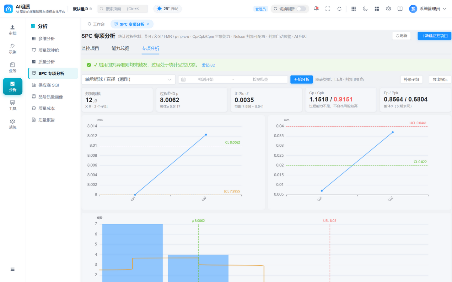Enter fullscreen mode via the expand icon
Screen dimensions: 452x282
(x=328, y=9)
